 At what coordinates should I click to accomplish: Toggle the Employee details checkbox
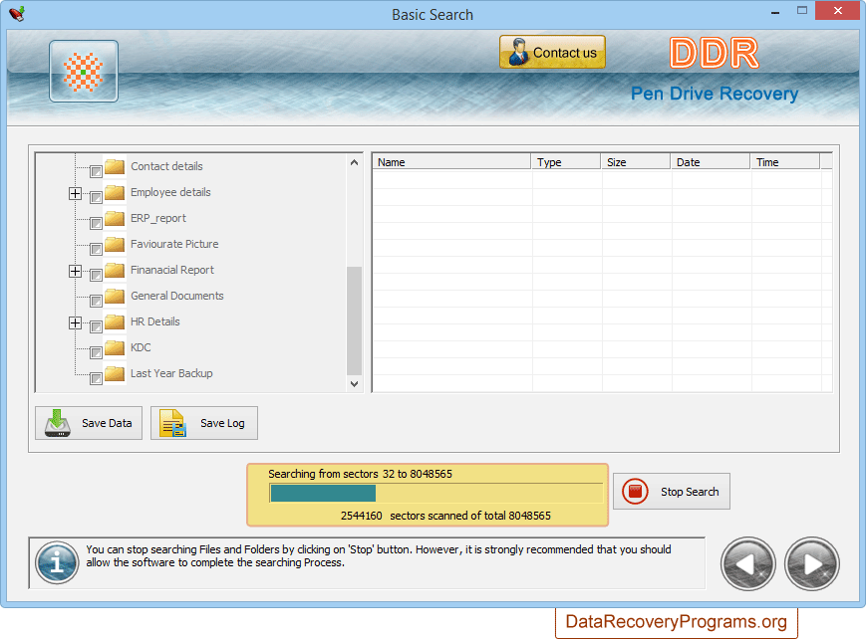96,197
